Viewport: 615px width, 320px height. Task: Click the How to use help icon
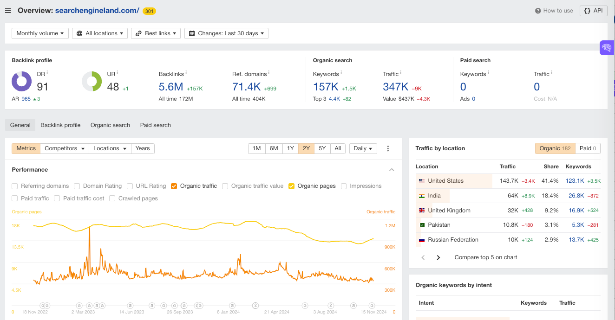(538, 11)
